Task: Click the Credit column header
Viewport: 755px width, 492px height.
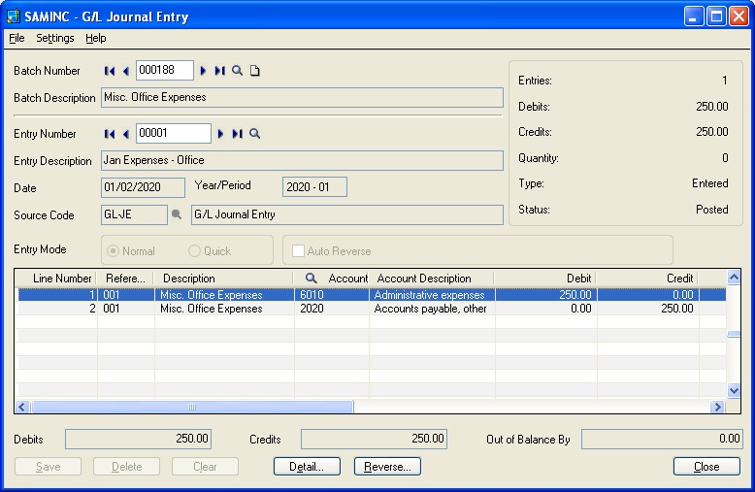Action: [647, 279]
